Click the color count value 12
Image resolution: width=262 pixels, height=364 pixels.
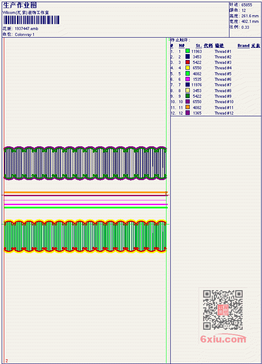[244, 10]
